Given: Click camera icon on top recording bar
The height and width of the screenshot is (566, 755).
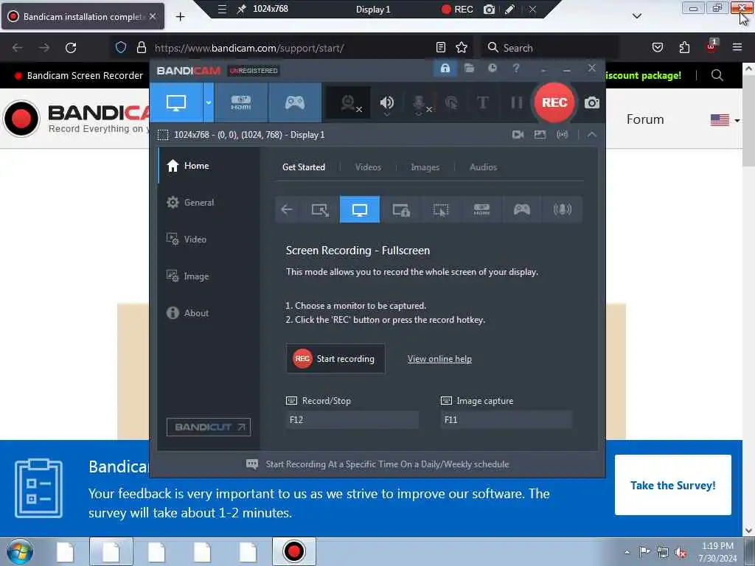Looking at the screenshot, I should coord(490,9).
